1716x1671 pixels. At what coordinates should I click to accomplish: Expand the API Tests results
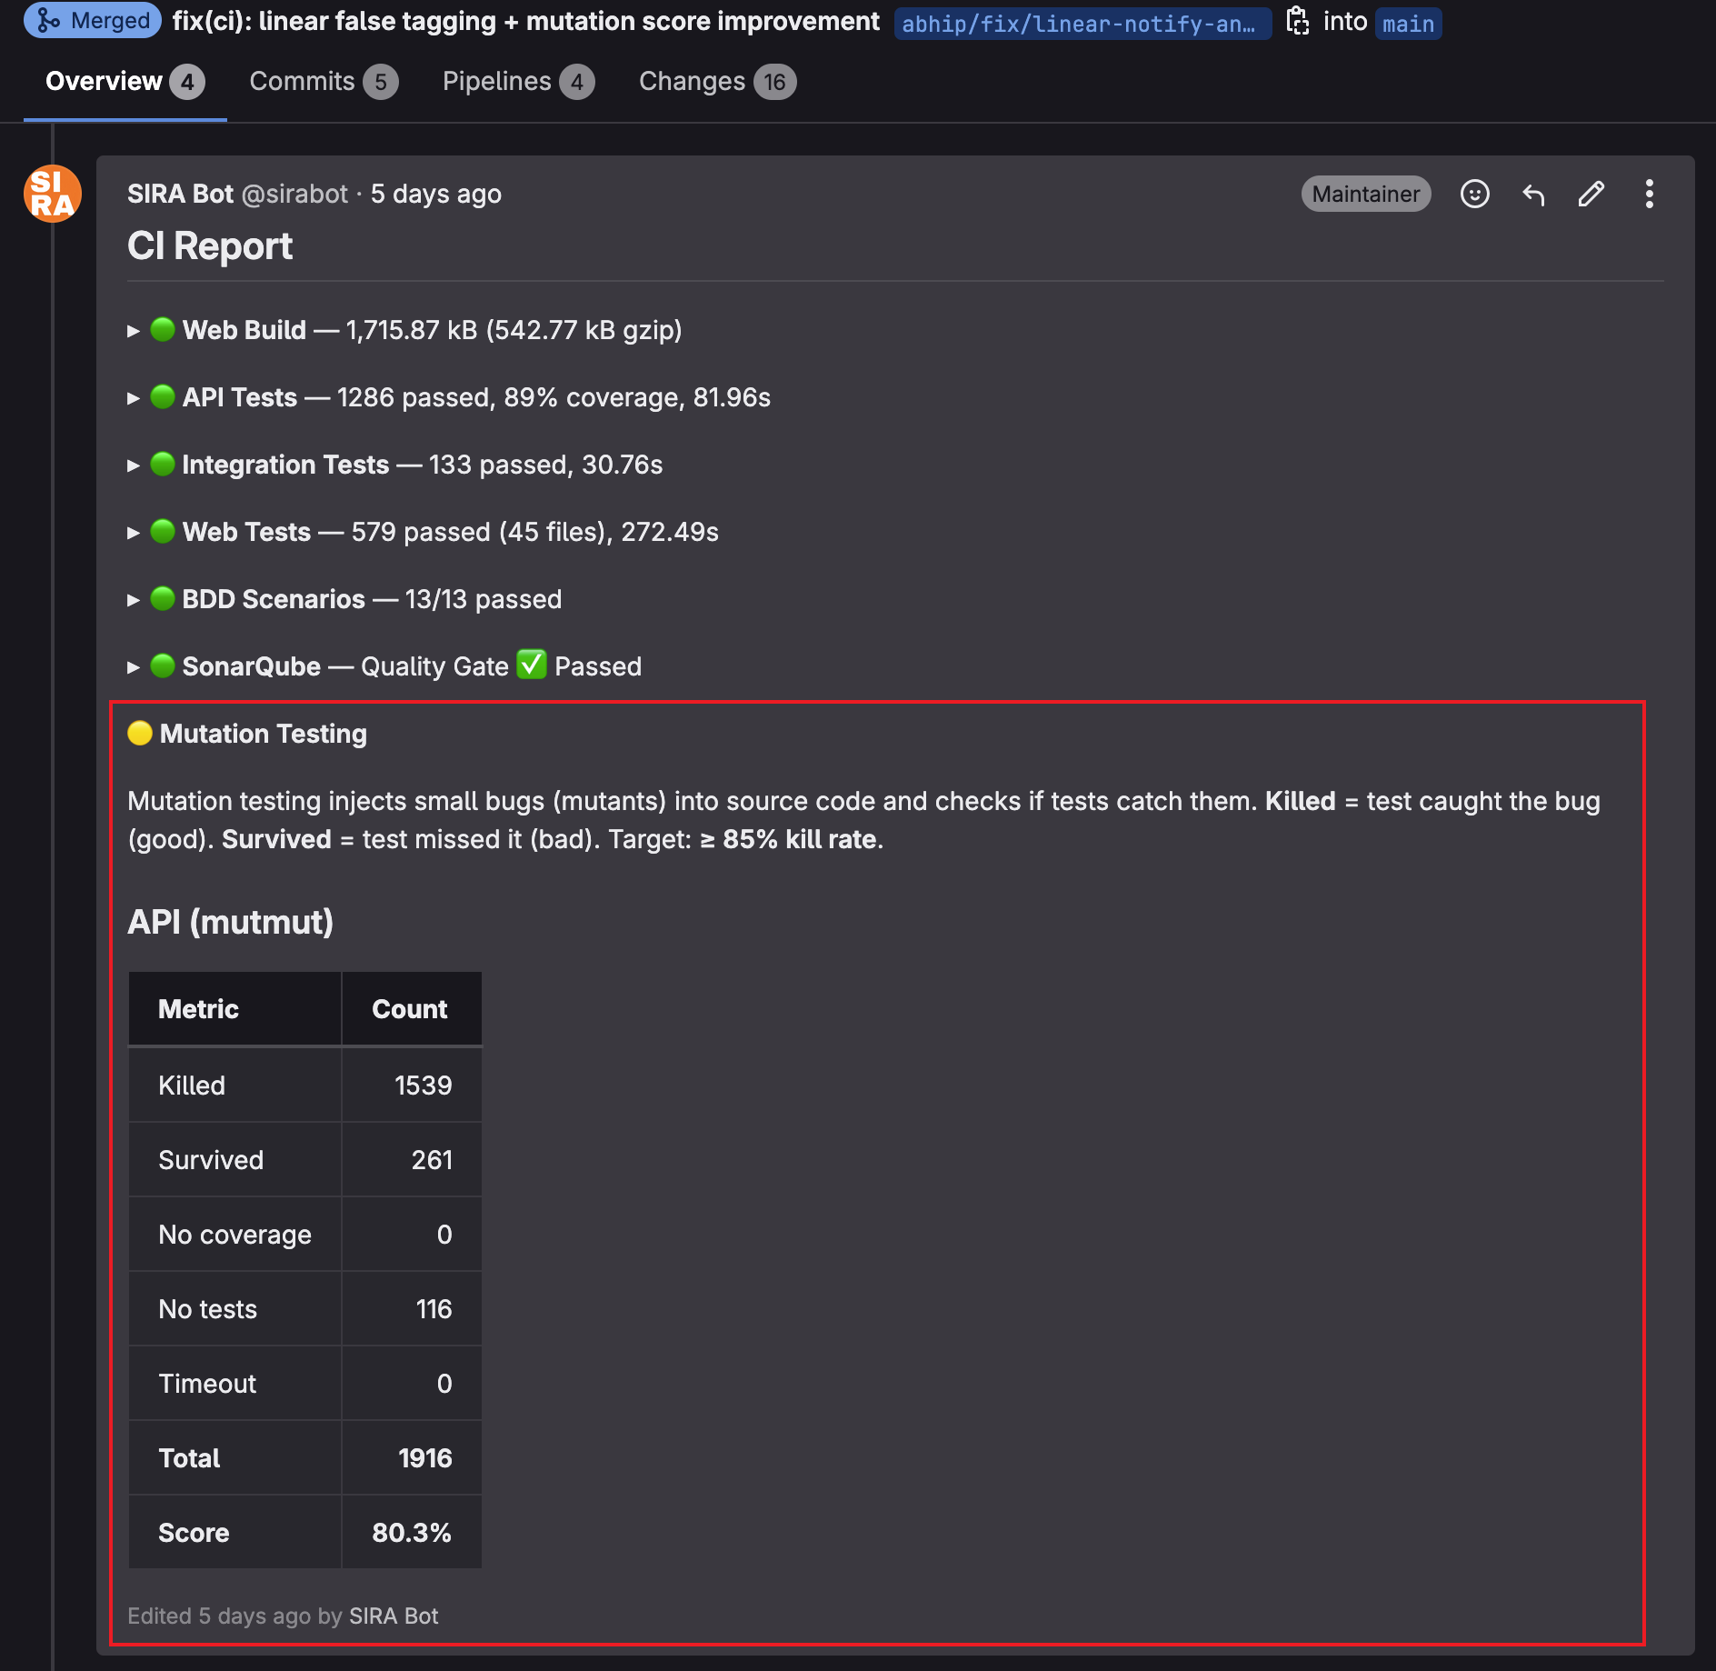[133, 397]
